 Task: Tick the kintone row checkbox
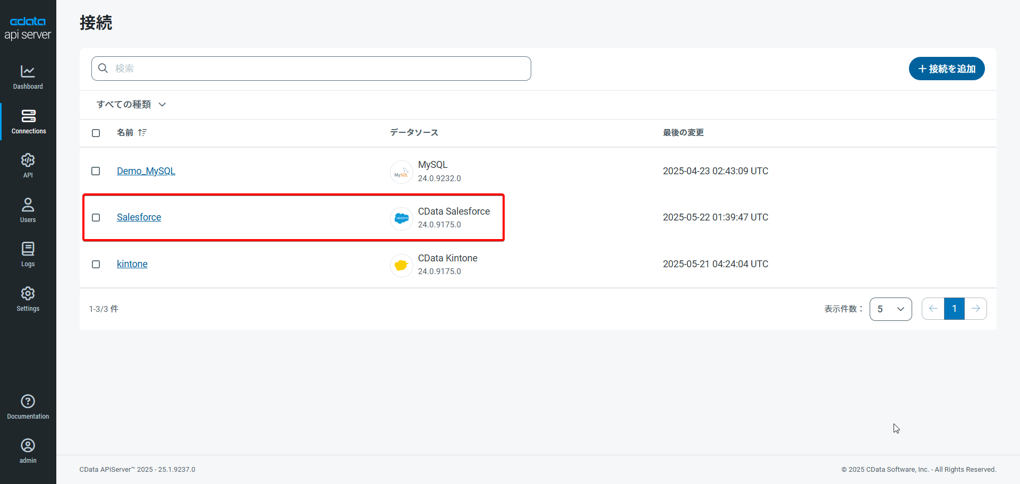coord(96,264)
